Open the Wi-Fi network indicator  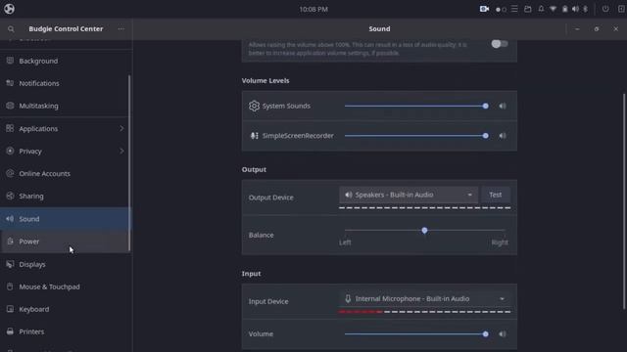553,9
